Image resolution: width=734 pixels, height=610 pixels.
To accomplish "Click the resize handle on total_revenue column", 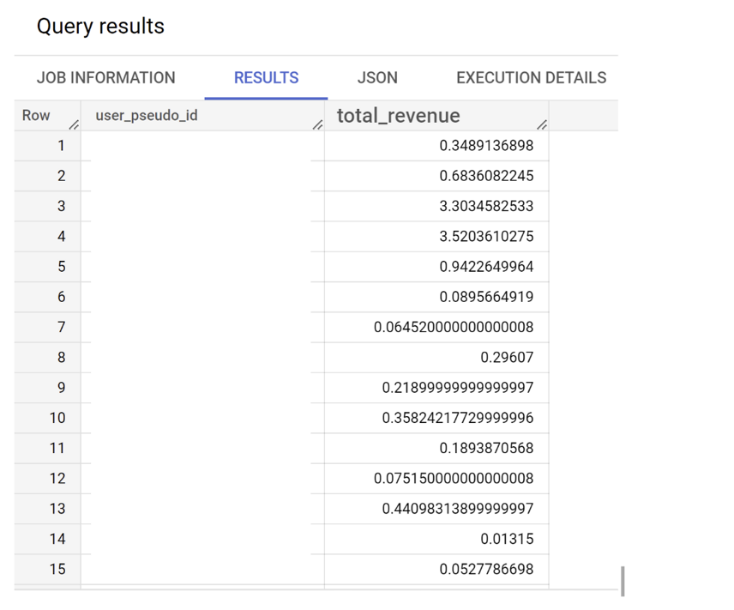I will tap(542, 125).
